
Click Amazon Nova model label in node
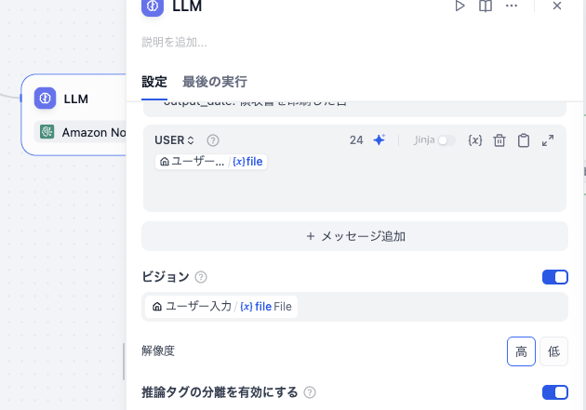(x=93, y=132)
